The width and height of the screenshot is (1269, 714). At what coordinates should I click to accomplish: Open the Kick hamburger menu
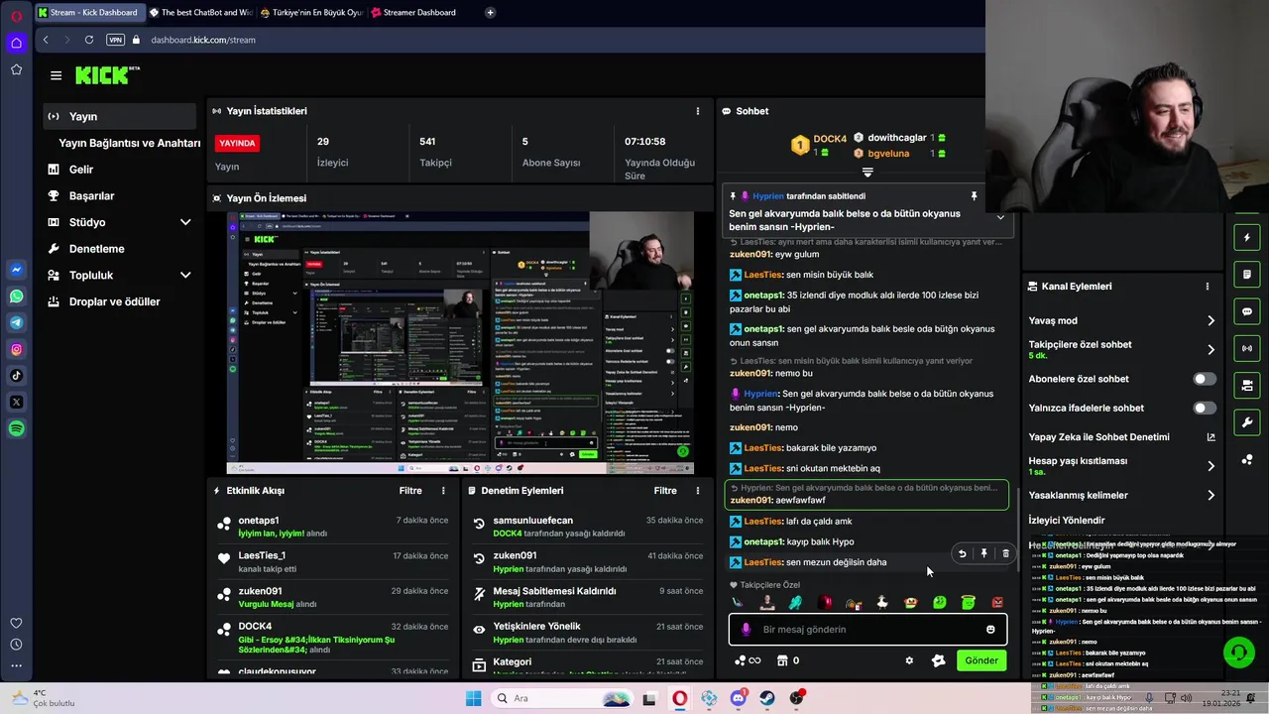tap(56, 75)
